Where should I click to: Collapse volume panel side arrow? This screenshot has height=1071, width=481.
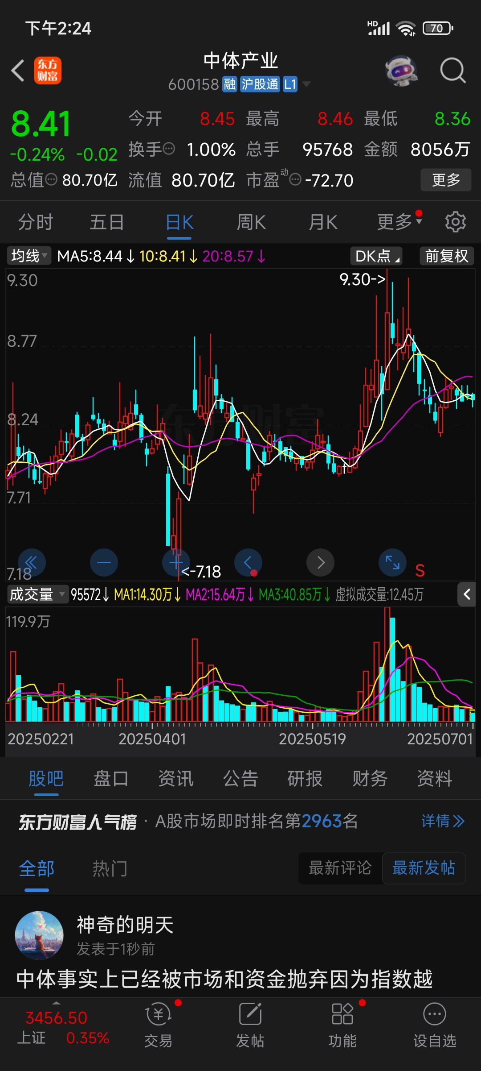(x=467, y=594)
